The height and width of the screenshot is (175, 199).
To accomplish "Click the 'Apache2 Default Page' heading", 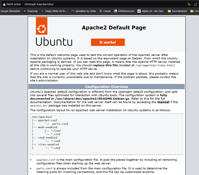I will (114, 28).
